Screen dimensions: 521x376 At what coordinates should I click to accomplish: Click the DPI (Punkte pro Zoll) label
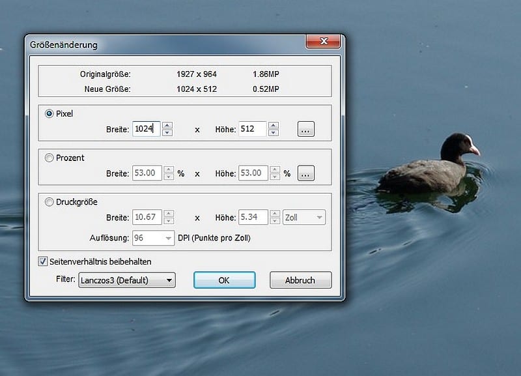pyautogui.click(x=214, y=238)
